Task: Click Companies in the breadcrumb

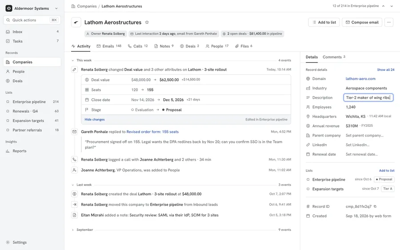Action: pyautogui.click(x=87, y=6)
